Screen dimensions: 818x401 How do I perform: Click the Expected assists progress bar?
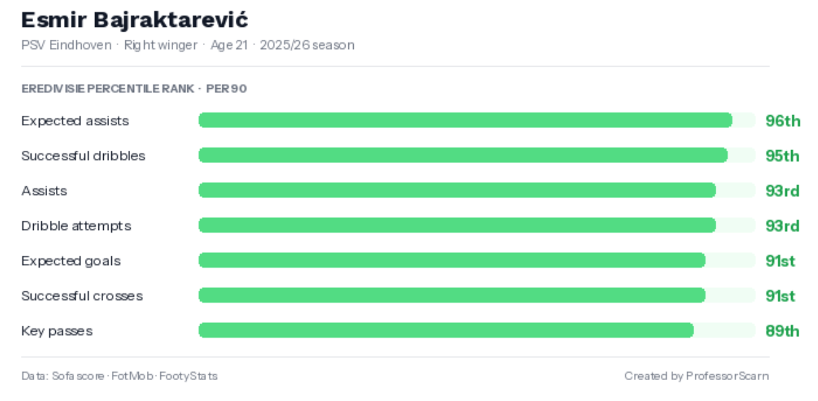(477, 120)
